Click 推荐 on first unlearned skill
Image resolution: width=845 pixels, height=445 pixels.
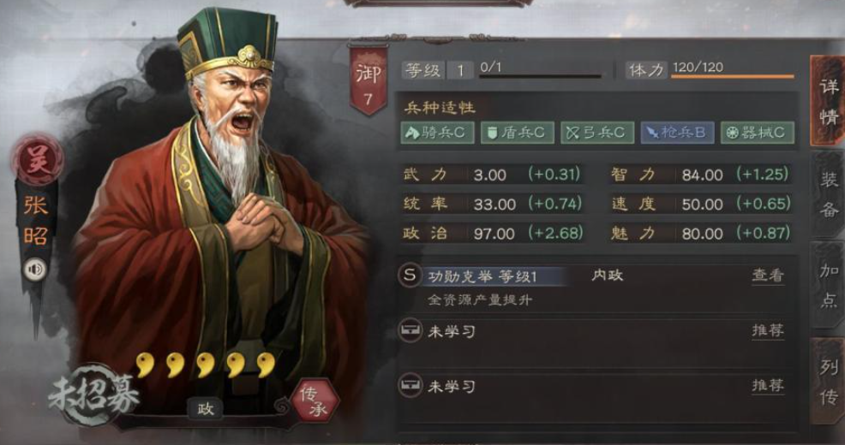click(768, 329)
